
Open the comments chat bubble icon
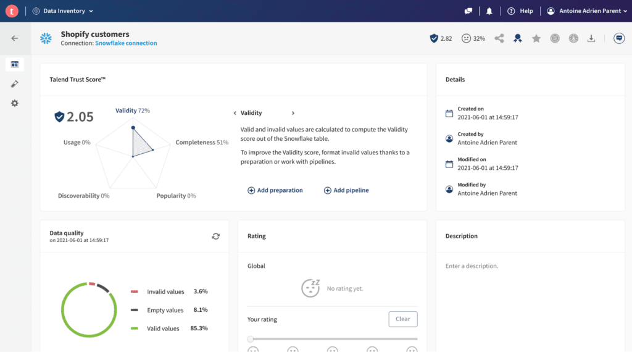click(x=619, y=38)
